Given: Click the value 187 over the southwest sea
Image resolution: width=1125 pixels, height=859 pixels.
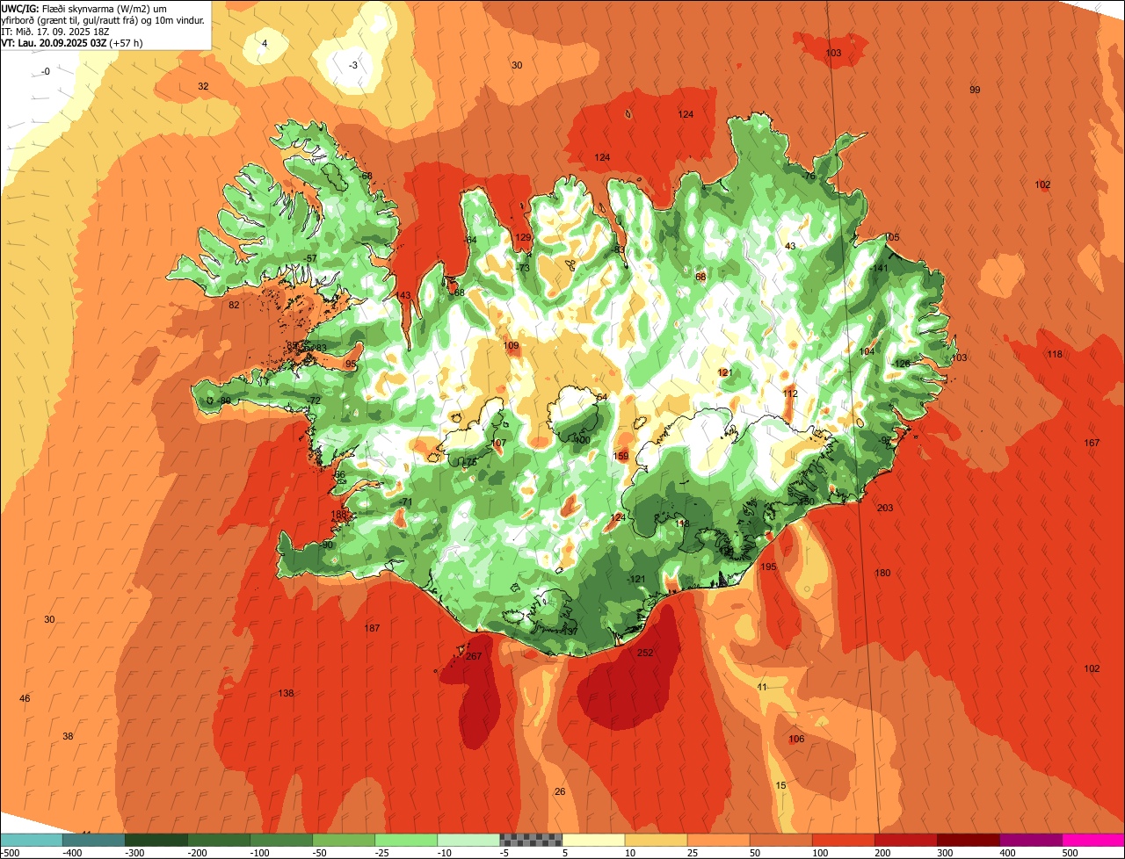Looking at the screenshot, I should tap(372, 628).
